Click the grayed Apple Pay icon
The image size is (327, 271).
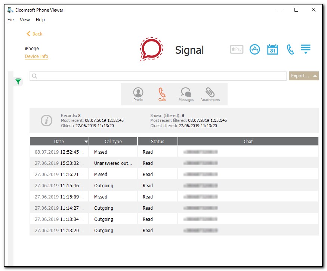[x=236, y=49]
